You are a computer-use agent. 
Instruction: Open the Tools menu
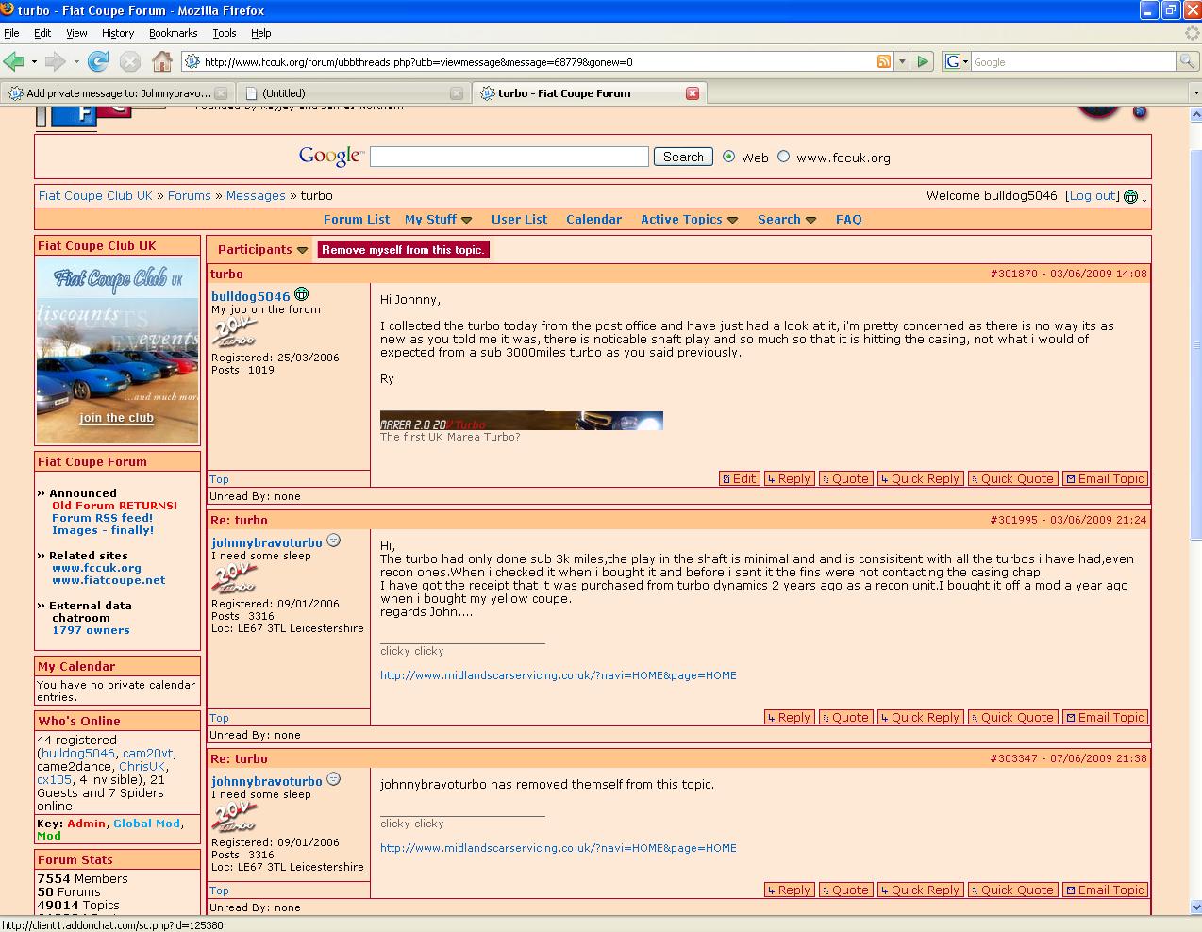click(x=225, y=33)
